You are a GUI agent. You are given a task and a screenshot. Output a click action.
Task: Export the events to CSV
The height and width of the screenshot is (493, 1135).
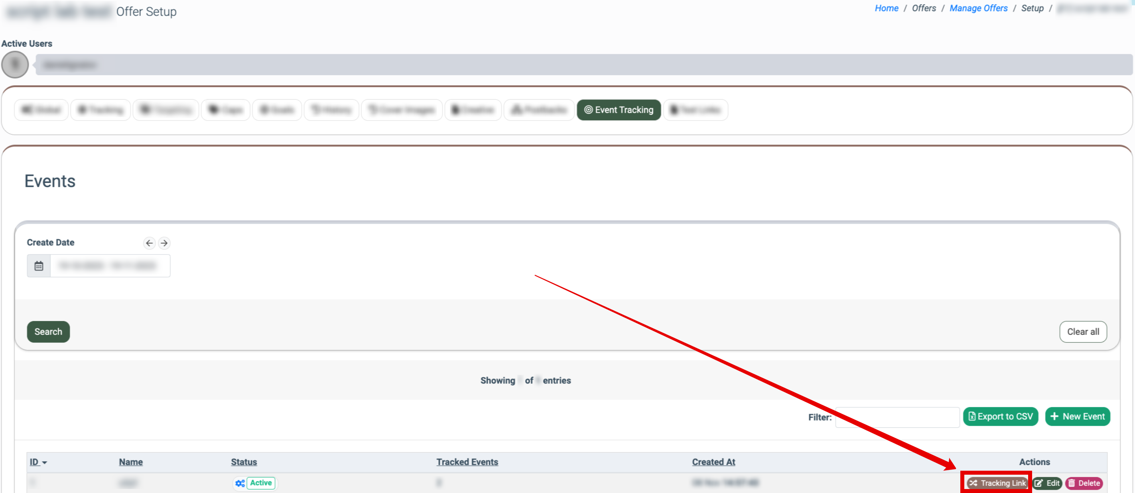coord(1000,416)
